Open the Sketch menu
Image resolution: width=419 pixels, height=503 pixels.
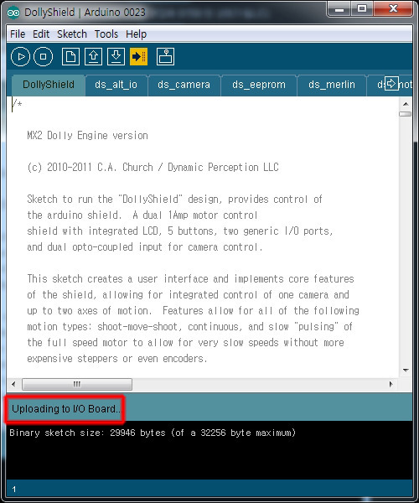72,34
